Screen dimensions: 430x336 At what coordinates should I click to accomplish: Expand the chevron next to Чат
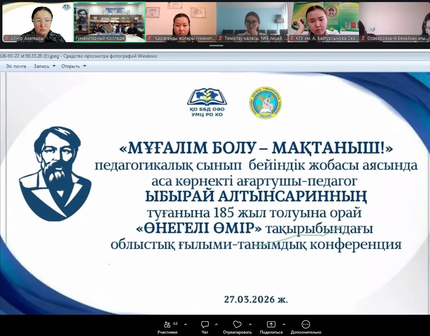216,324
